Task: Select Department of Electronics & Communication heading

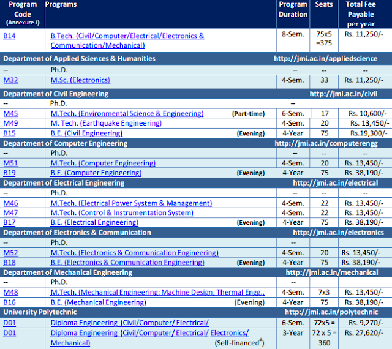Action: coord(77,233)
